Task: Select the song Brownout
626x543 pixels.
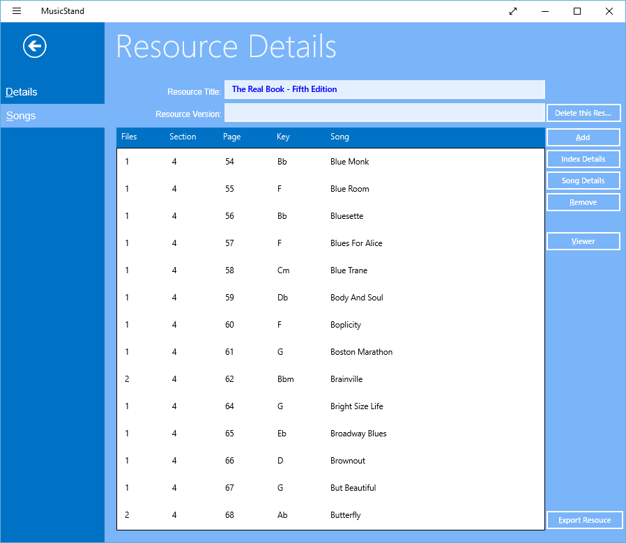Action: click(x=330, y=460)
